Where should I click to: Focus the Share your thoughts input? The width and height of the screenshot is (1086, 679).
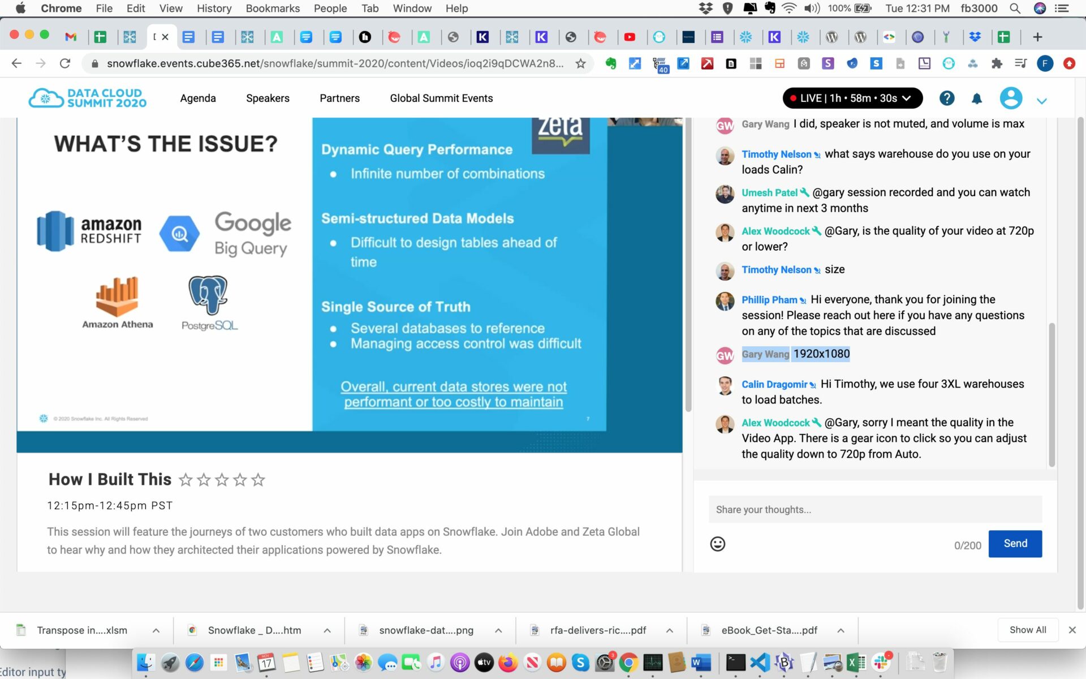pyautogui.click(x=874, y=509)
